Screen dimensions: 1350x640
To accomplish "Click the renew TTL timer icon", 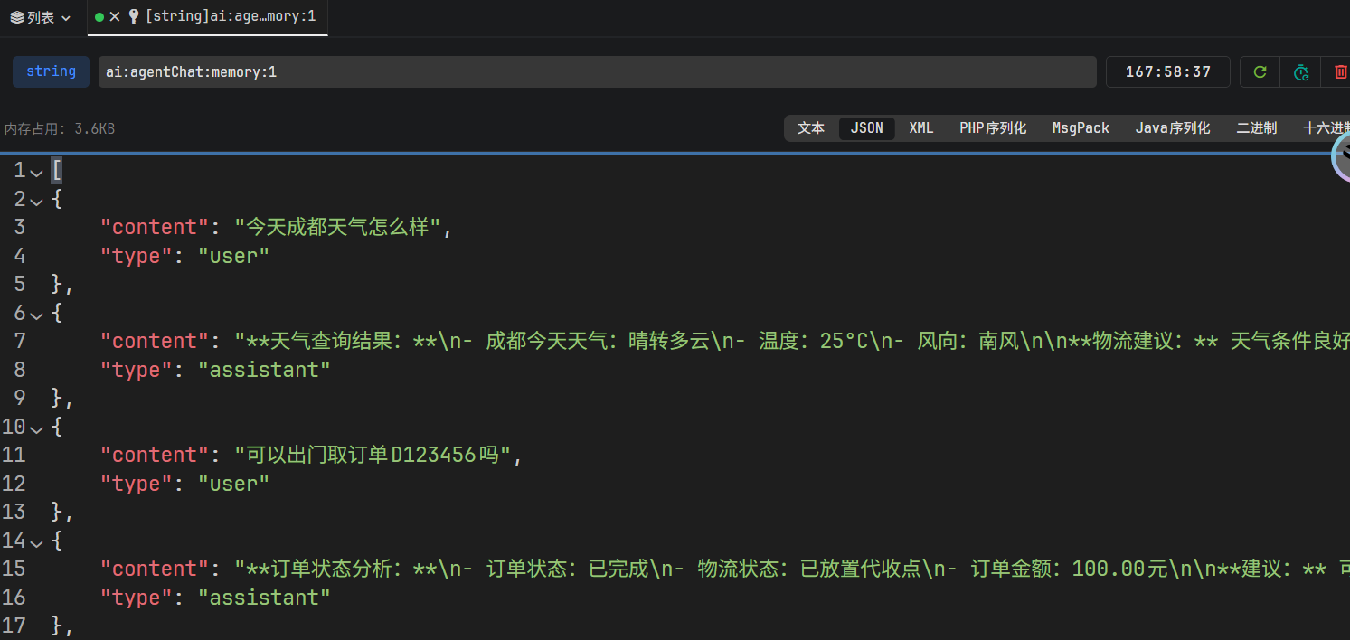I will [1300, 71].
